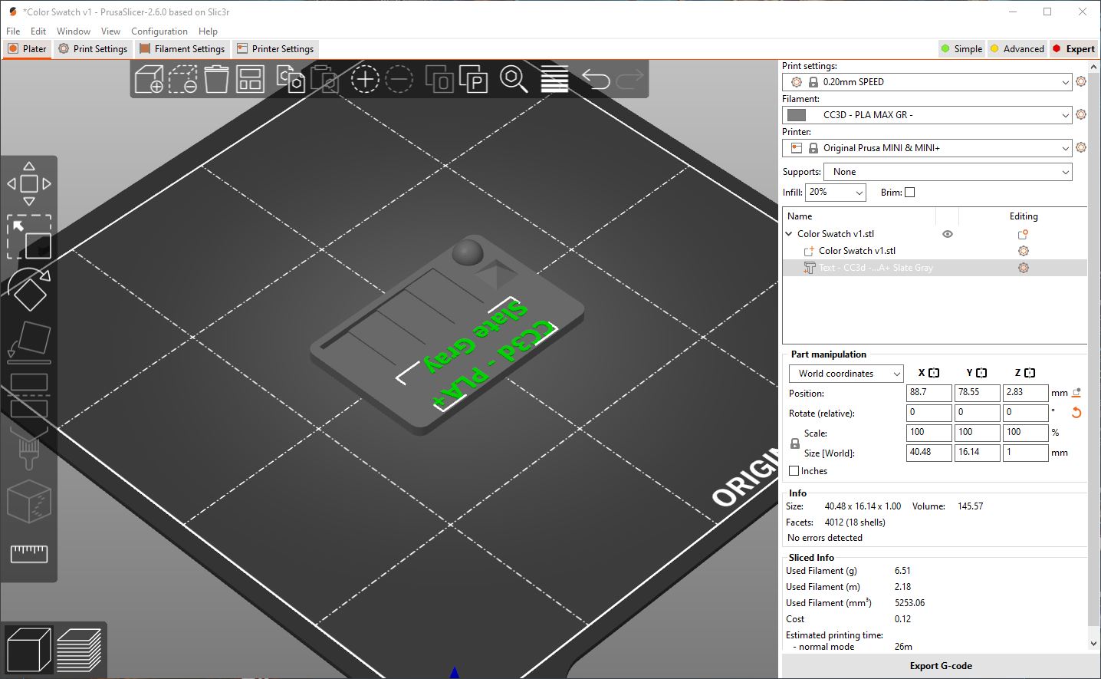Open Filament preset dropdown
This screenshot has height=679, width=1101.
[x=927, y=115]
